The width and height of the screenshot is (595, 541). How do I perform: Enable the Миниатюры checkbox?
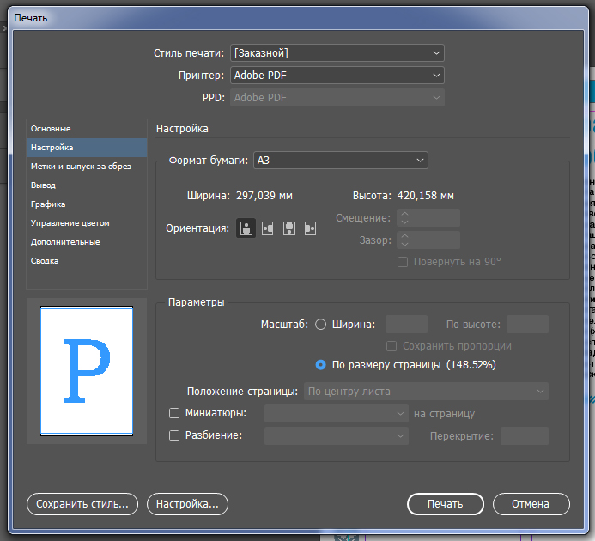(x=174, y=413)
